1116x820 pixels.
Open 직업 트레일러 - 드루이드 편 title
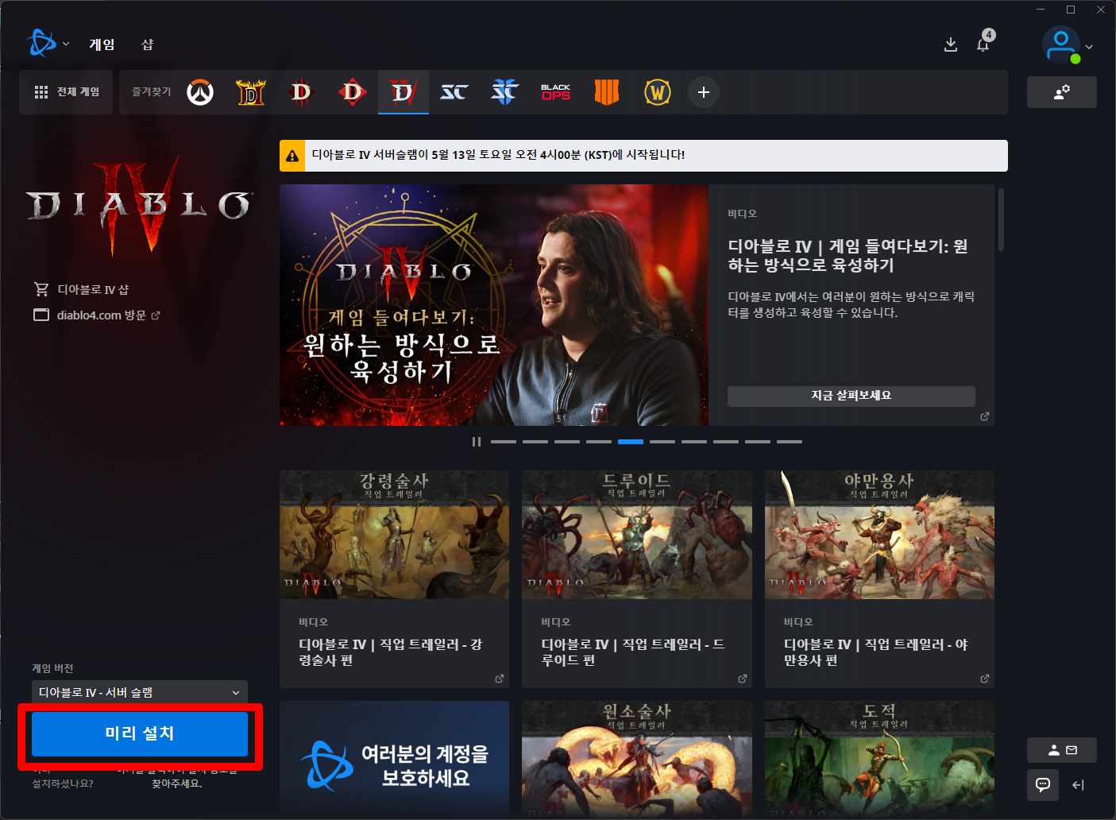[633, 652]
